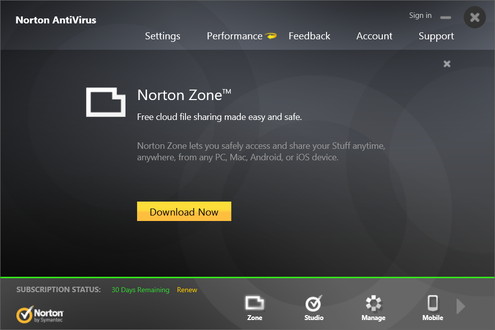Click the Sign in link

point(420,15)
